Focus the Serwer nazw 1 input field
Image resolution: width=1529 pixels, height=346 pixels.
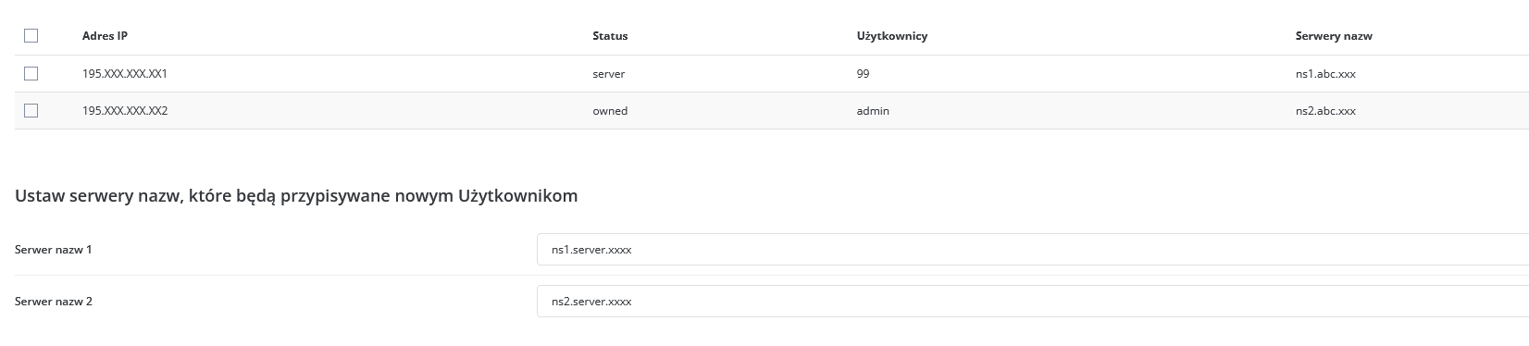[x=1033, y=249]
